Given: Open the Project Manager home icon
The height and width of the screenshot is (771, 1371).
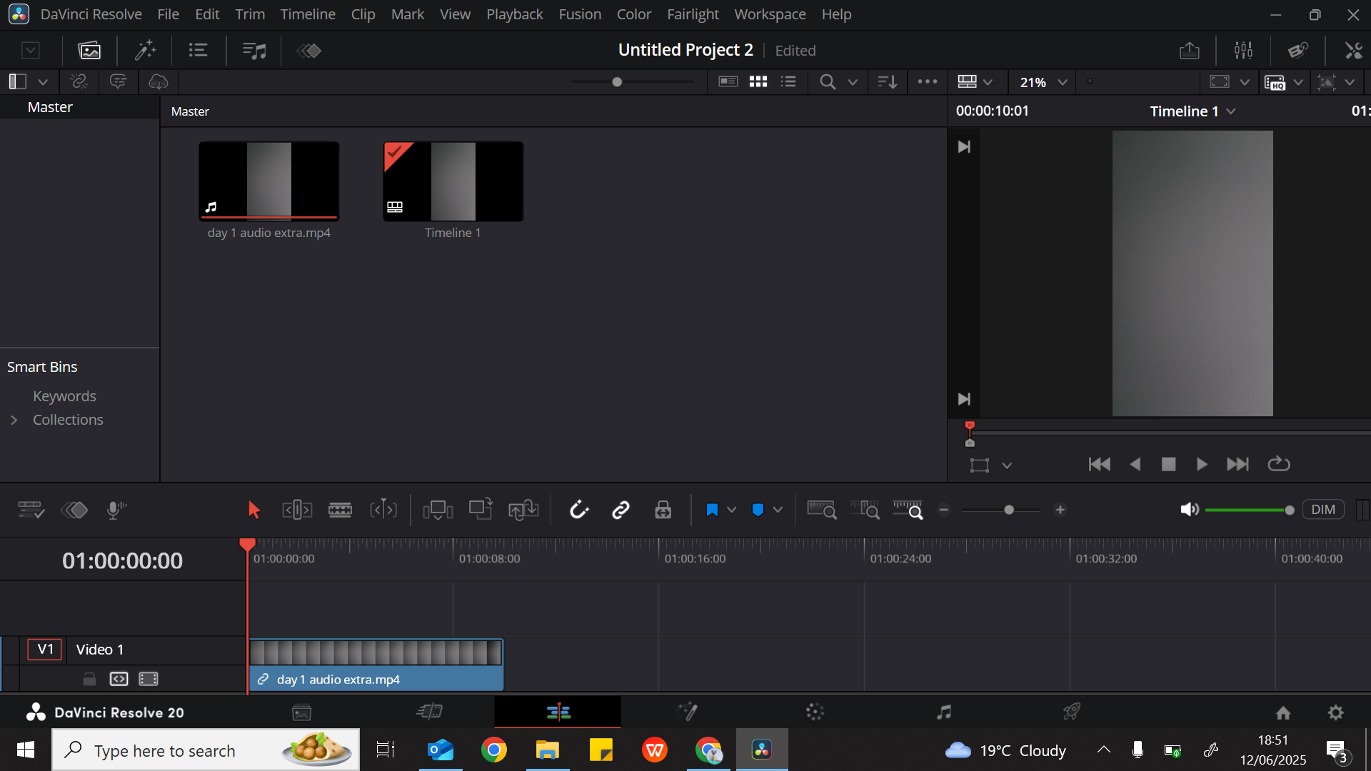Looking at the screenshot, I should (1283, 712).
